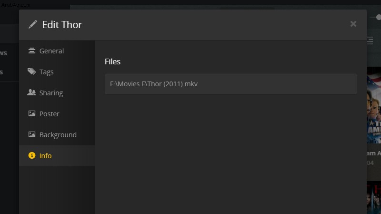Select the Poster tab
The image size is (381, 214).
[x=57, y=113]
